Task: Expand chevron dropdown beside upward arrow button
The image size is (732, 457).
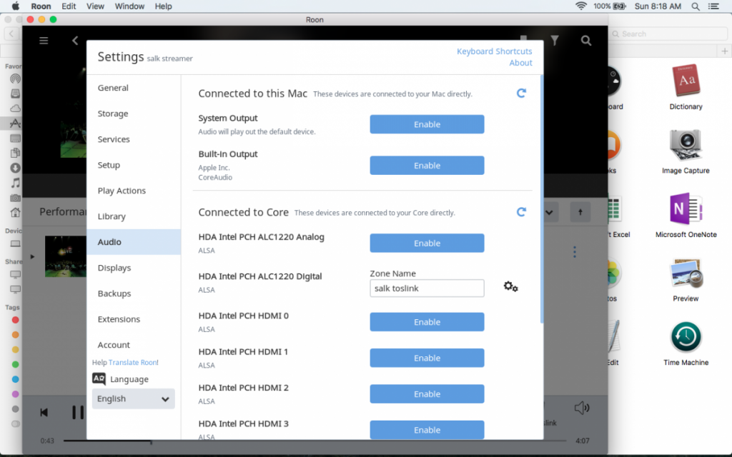Action: (x=550, y=212)
